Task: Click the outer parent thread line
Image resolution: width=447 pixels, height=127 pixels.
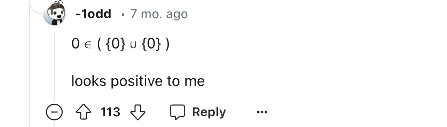Action: (x=30, y=70)
